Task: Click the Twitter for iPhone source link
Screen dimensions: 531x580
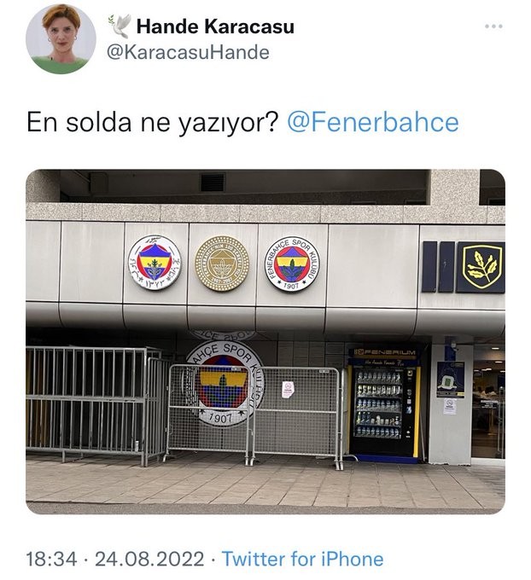Action: click(302, 559)
